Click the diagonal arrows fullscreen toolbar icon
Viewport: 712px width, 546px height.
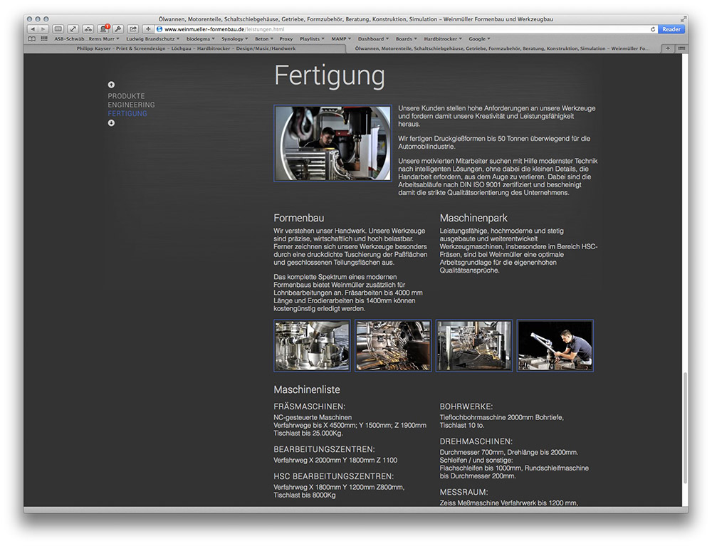73,29
